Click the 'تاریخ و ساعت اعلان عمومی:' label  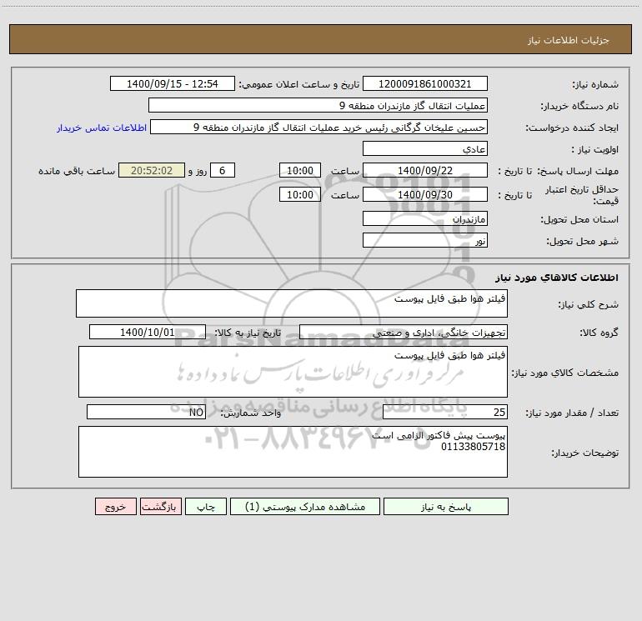tap(298, 84)
